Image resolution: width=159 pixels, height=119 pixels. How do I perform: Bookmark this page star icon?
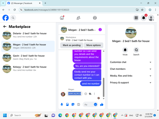tap(142, 10)
